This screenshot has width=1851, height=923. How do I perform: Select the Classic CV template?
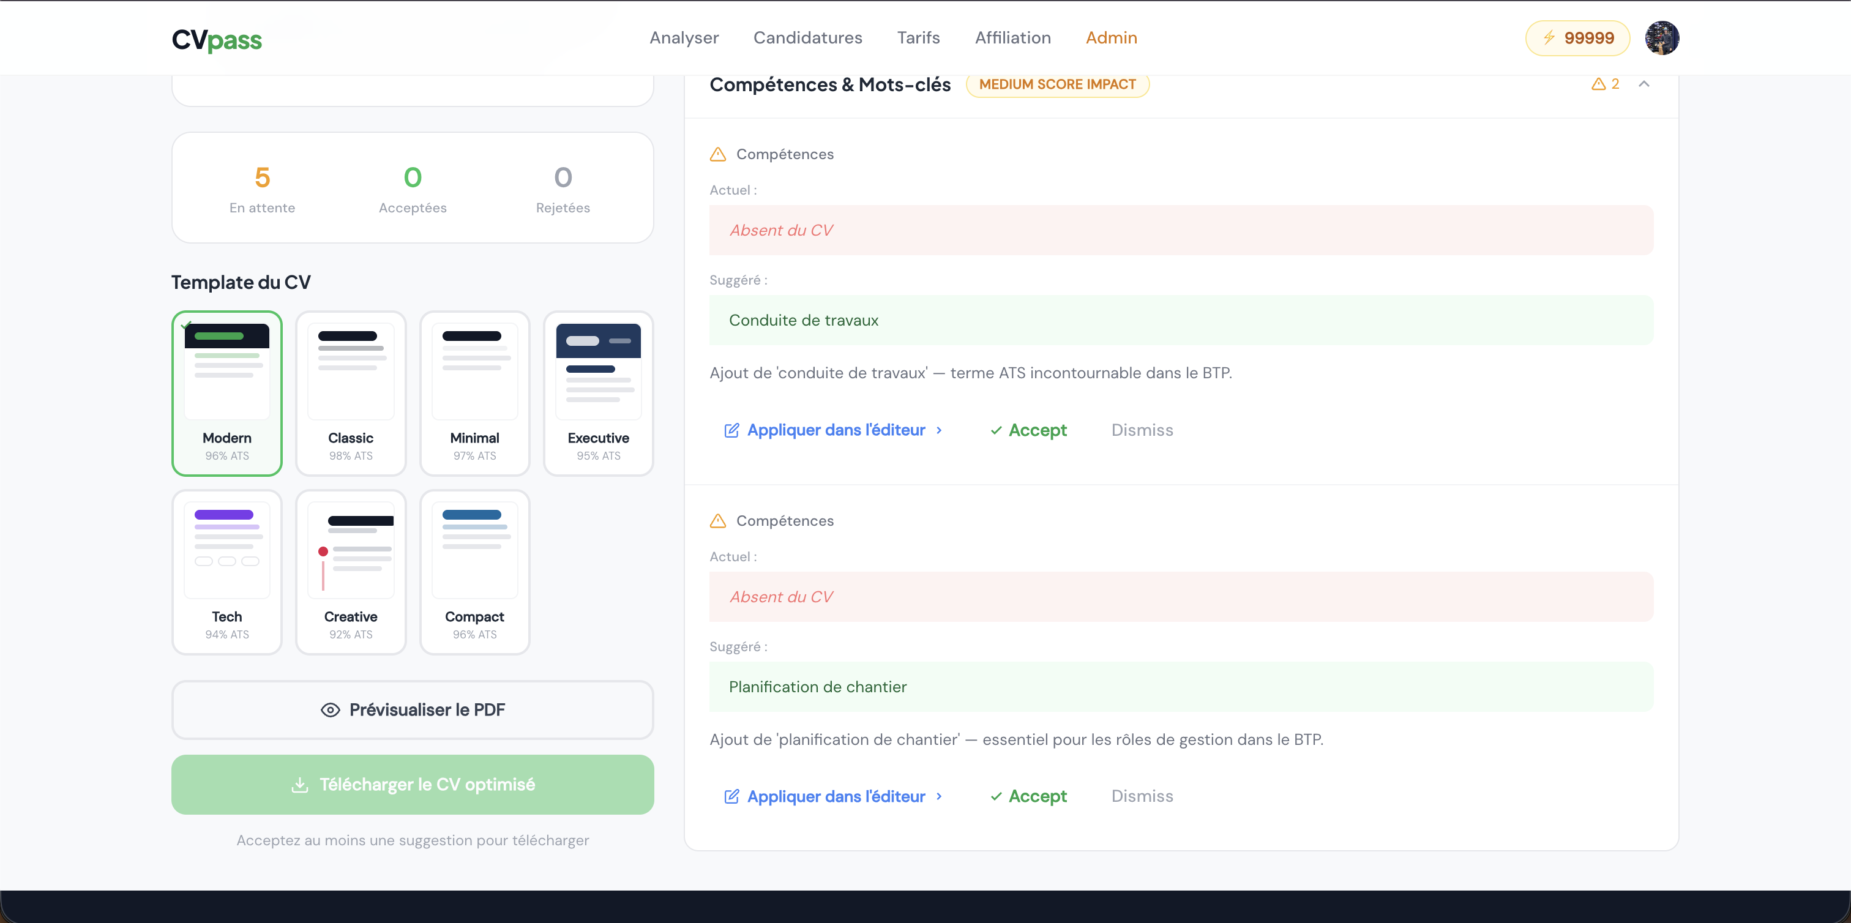[351, 393]
